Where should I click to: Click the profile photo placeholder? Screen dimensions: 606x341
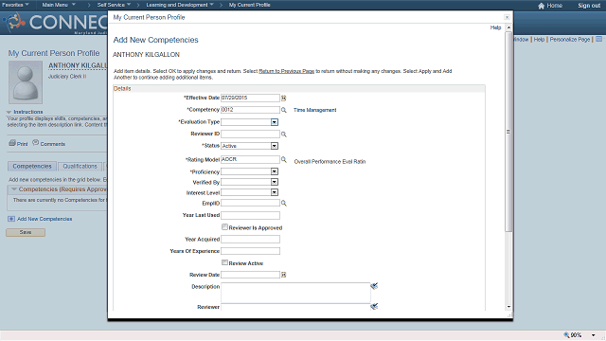tap(26, 82)
